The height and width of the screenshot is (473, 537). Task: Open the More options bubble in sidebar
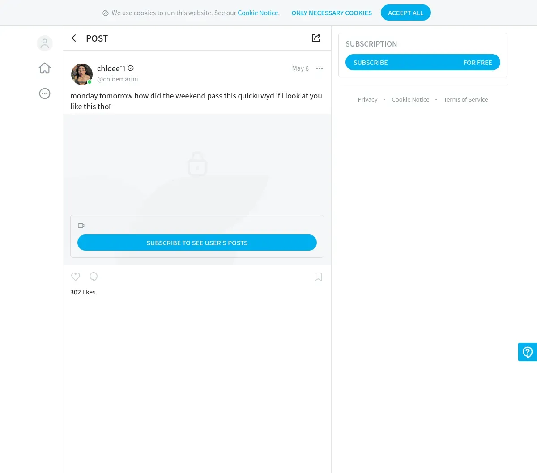click(45, 94)
